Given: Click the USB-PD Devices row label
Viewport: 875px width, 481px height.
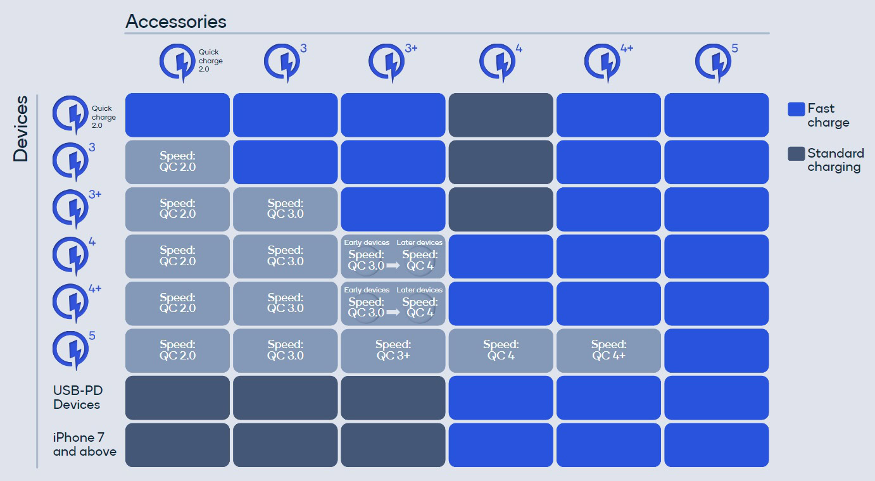Looking at the screenshot, I should (x=77, y=398).
